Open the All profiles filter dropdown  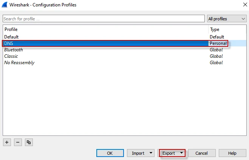tap(227, 18)
